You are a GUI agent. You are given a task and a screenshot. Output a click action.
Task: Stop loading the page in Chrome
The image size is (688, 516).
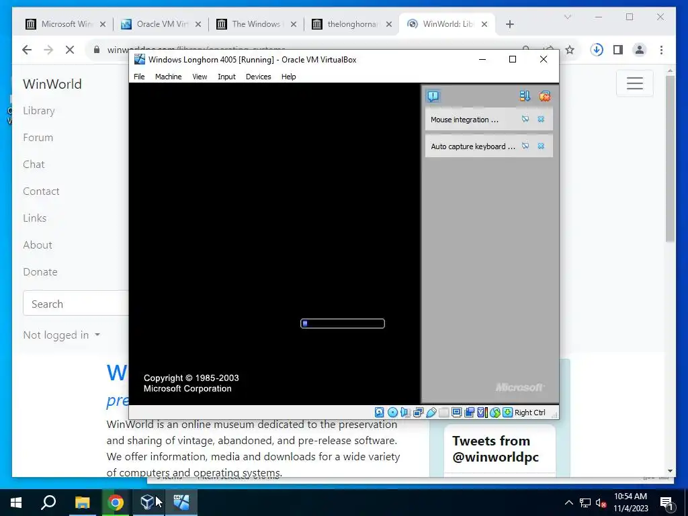click(70, 50)
